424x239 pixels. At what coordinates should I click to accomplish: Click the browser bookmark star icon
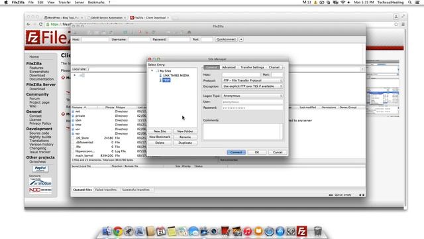coord(396,25)
